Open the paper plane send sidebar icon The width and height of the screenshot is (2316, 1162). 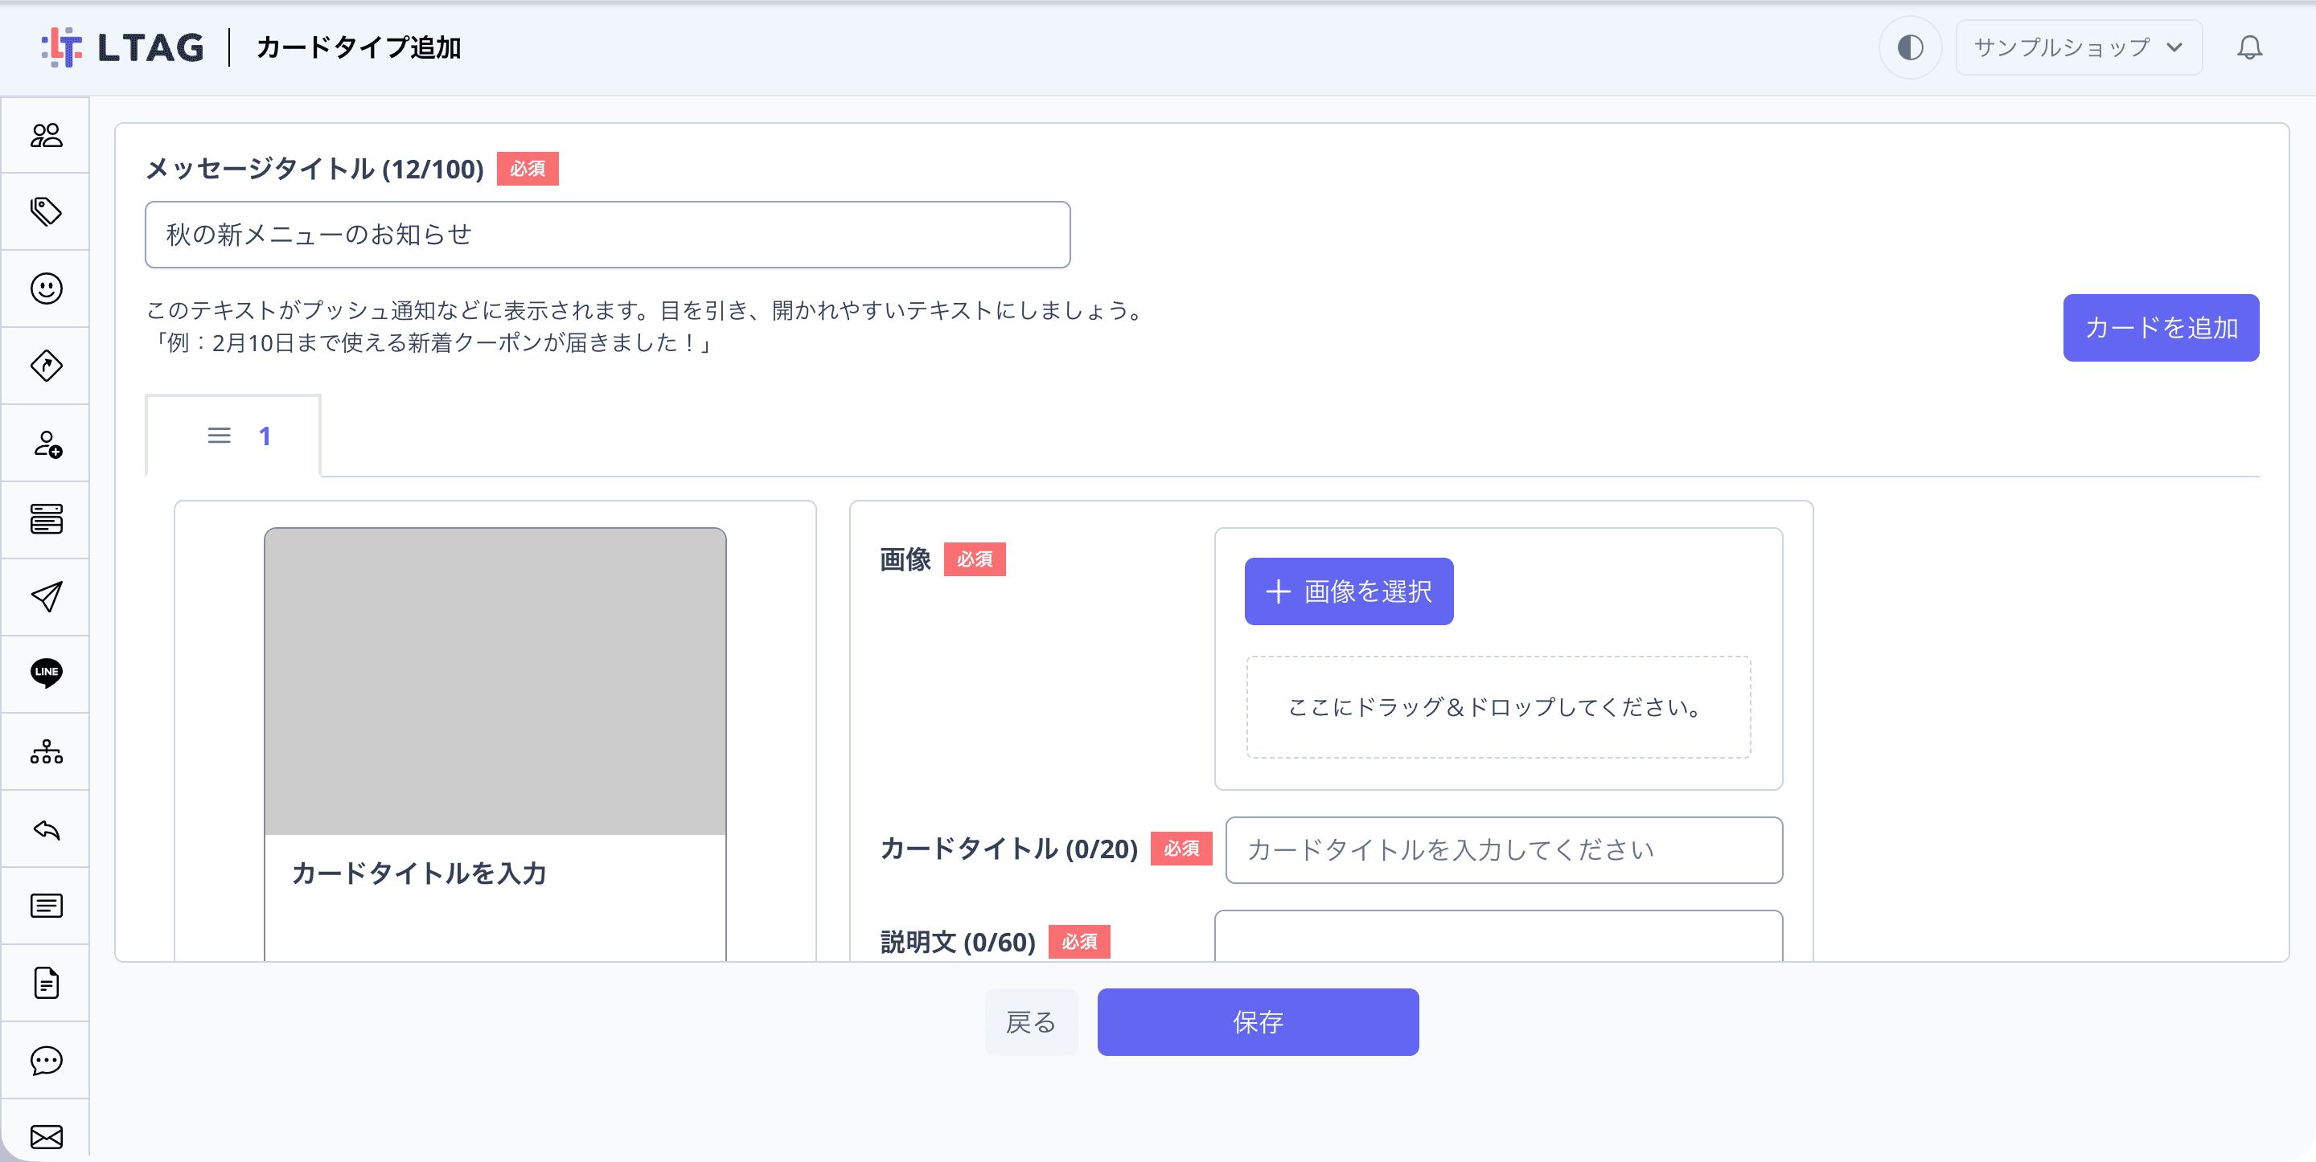46,597
